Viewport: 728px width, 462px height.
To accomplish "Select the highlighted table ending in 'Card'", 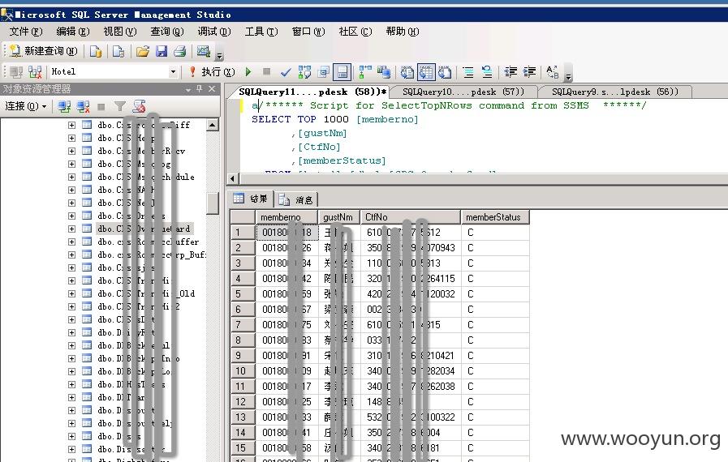I will point(144,229).
